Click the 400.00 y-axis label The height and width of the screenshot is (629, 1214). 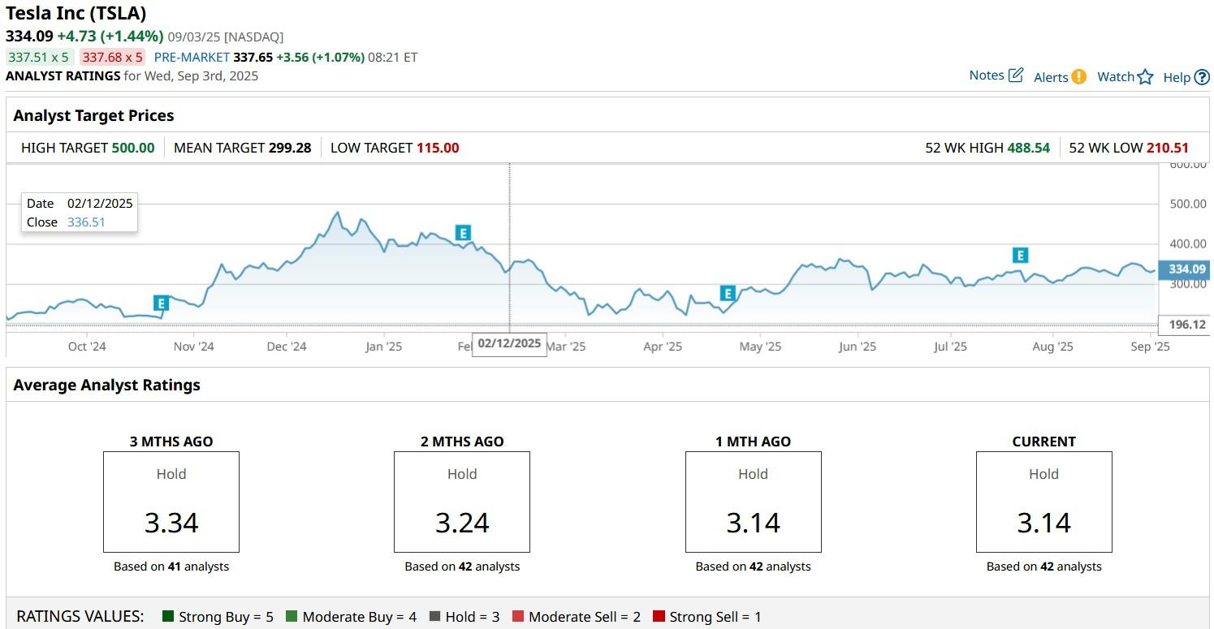1188,243
